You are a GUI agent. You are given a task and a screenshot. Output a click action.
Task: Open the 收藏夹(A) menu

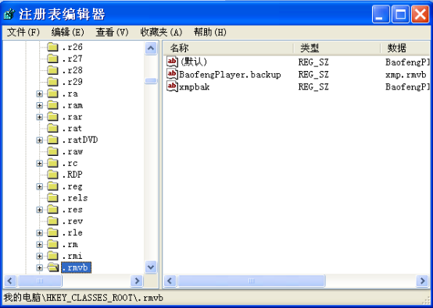point(161,32)
